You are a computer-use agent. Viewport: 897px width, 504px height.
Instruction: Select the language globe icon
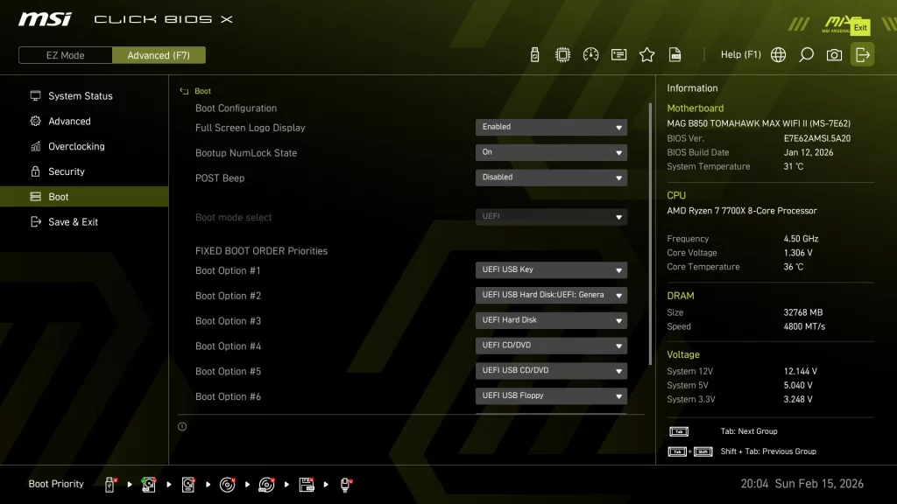pos(778,54)
